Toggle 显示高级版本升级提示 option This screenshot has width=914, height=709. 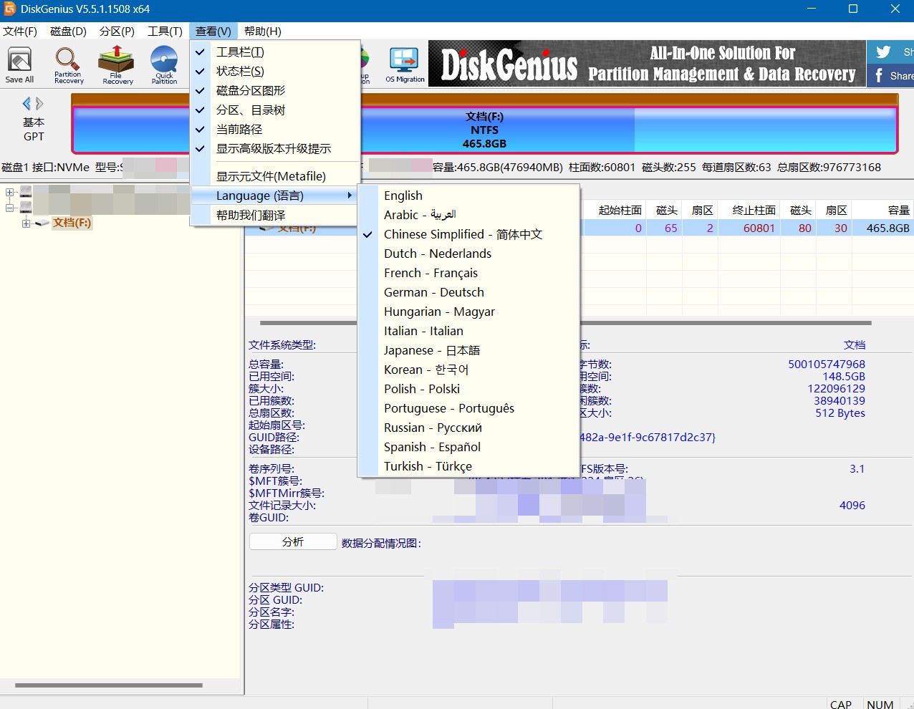(274, 149)
